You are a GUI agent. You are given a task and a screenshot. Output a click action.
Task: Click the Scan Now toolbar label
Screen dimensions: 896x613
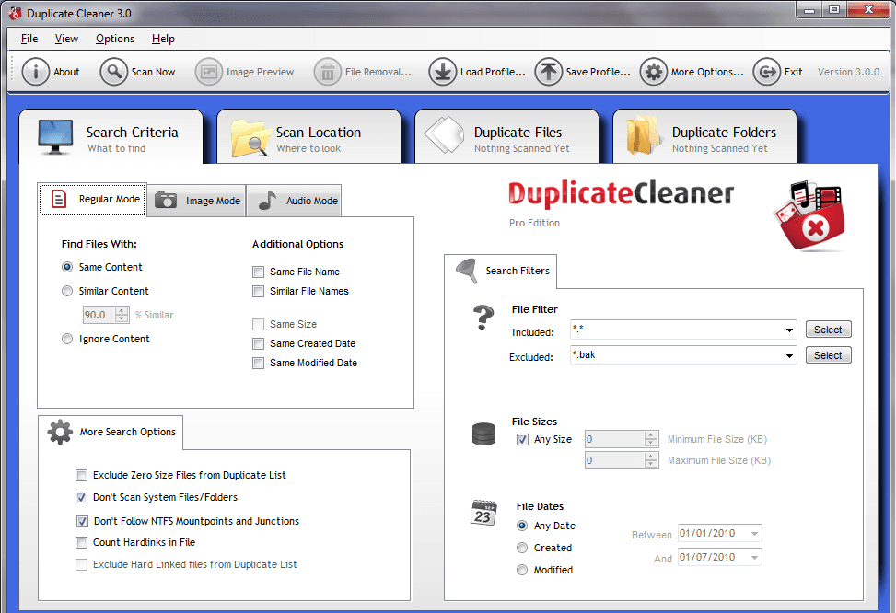point(153,72)
